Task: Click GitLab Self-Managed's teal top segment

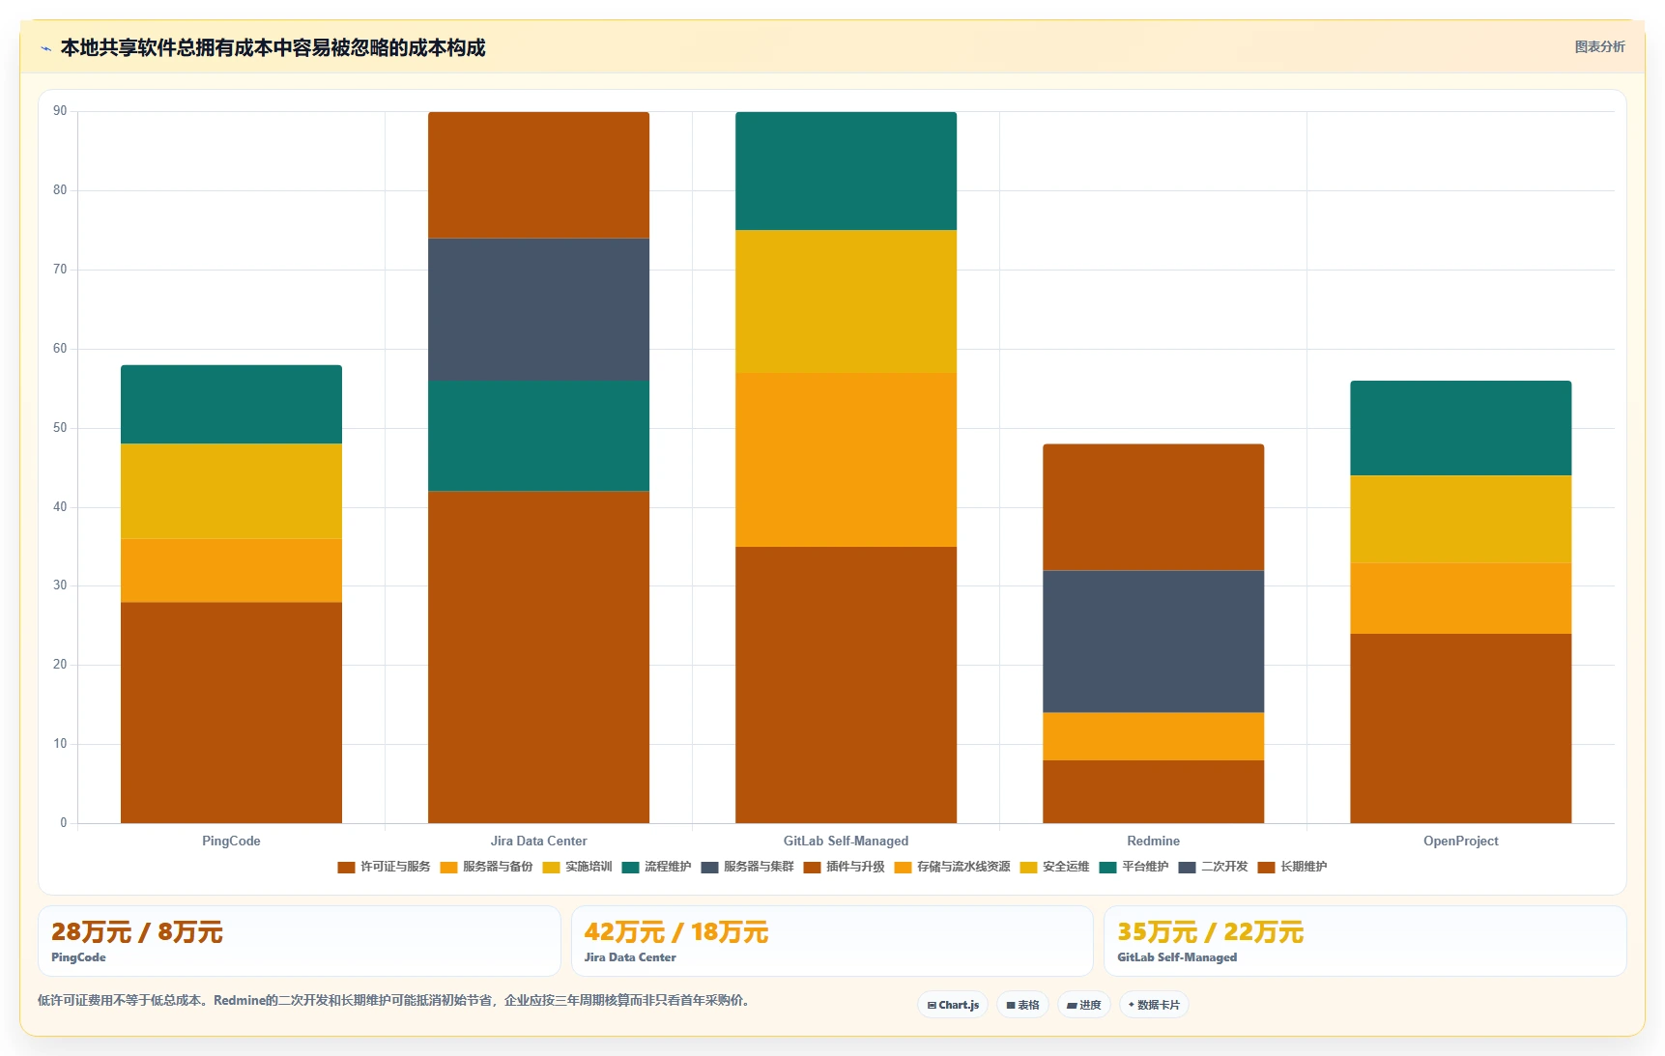Action: (846, 171)
